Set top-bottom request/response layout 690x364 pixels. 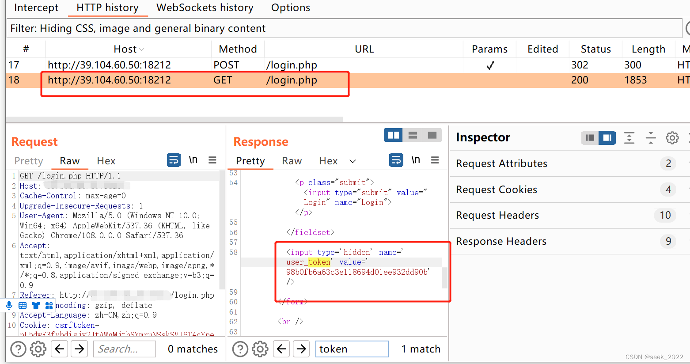click(413, 135)
